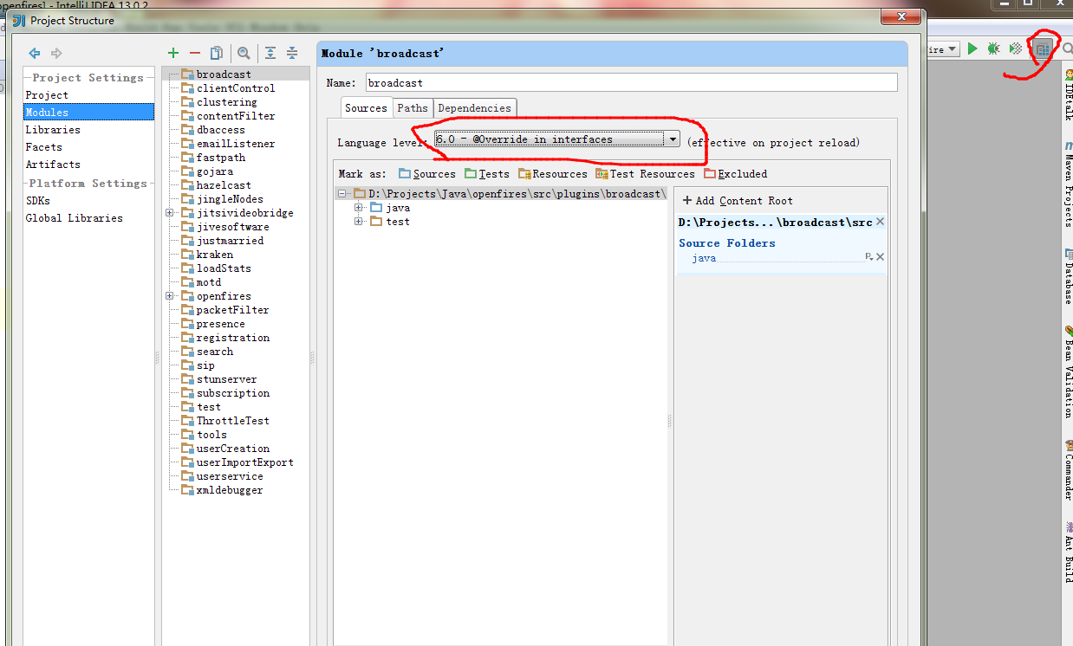Open Find with the magnifier icon

(x=244, y=53)
